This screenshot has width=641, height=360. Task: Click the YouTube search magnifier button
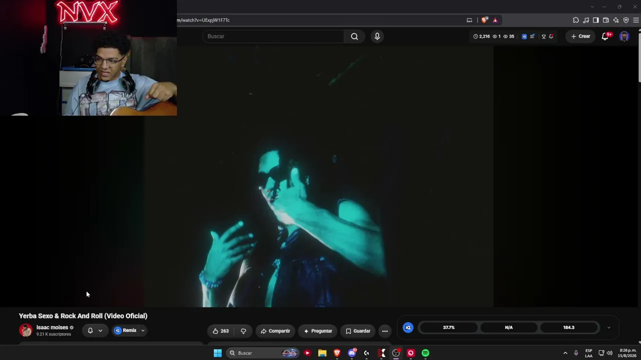pyautogui.click(x=355, y=36)
